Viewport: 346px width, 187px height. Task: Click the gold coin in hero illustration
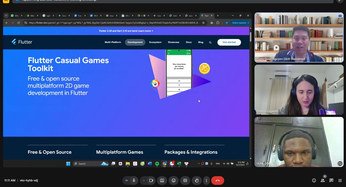[204, 69]
